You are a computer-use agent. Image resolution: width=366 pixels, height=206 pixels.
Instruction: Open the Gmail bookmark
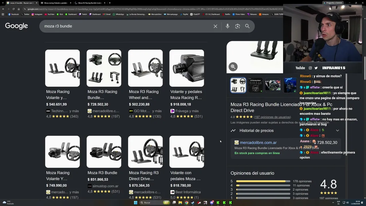107,14
